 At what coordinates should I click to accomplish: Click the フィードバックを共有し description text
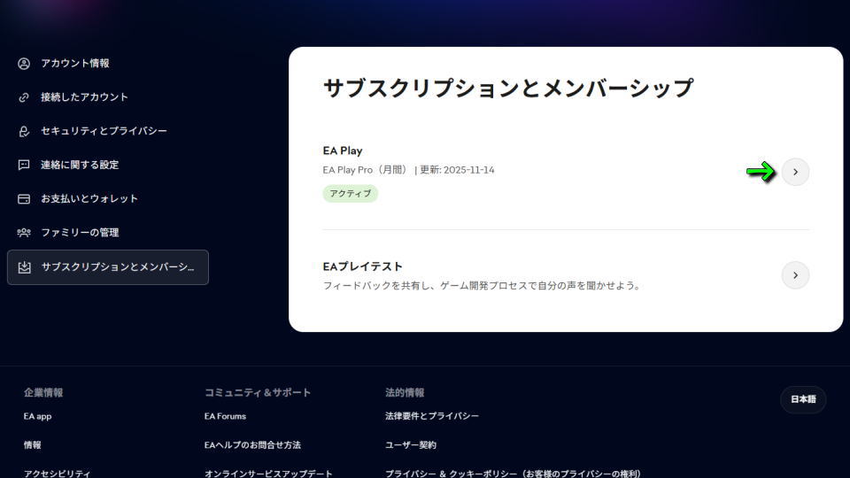pos(482,286)
